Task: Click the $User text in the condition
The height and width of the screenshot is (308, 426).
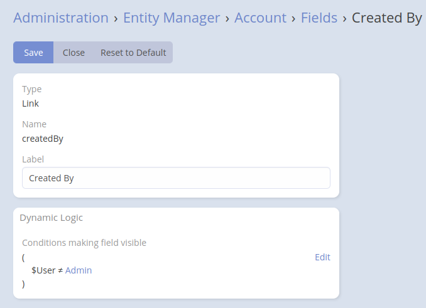Action: [42, 270]
